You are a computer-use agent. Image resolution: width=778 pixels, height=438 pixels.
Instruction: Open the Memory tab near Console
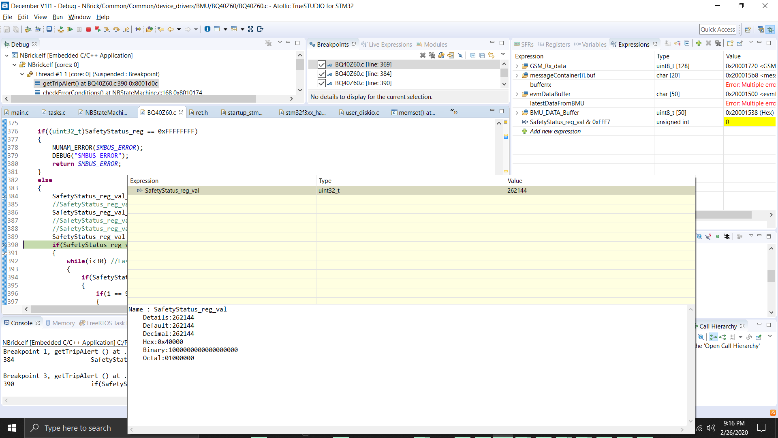coord(60,323)
